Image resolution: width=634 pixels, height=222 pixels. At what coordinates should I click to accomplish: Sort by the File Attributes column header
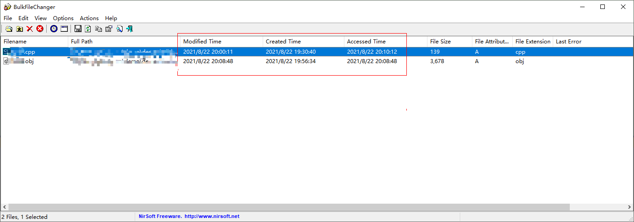[x=492, y=42]
